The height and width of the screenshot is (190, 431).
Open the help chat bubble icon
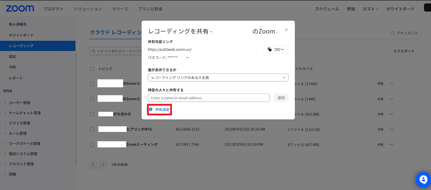coord(423,180)
